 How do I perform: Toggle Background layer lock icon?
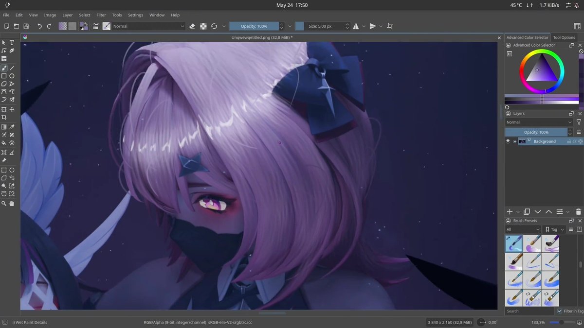(x=569, y=141)
